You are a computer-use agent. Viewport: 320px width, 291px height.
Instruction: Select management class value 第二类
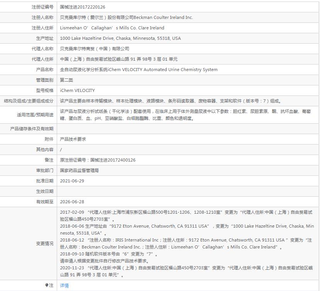[66, 80]
